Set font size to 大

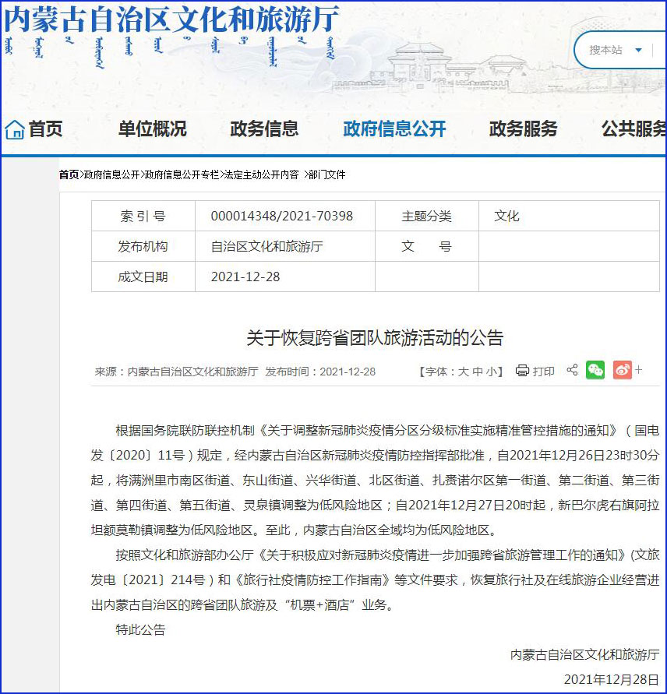[463, 372]
